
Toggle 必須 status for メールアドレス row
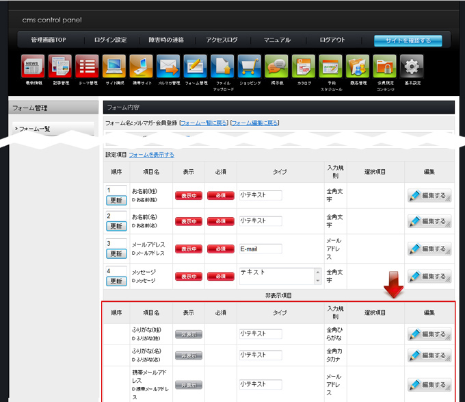click(x=220, y=249)
